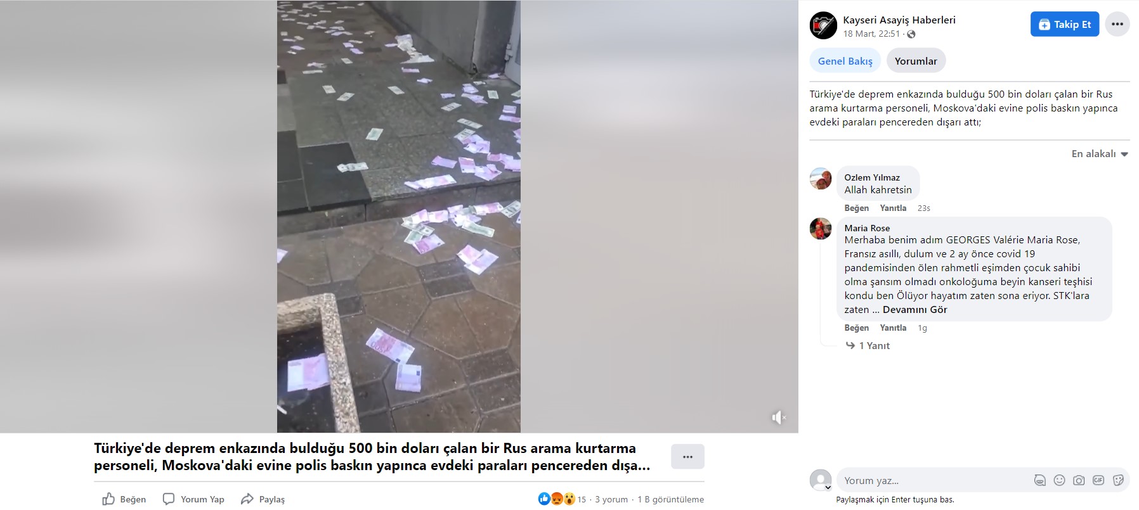The width and height of the screenshot is (1139, 510).
Task: Switch to the Yorumlar tab
Action: [916, 61]
